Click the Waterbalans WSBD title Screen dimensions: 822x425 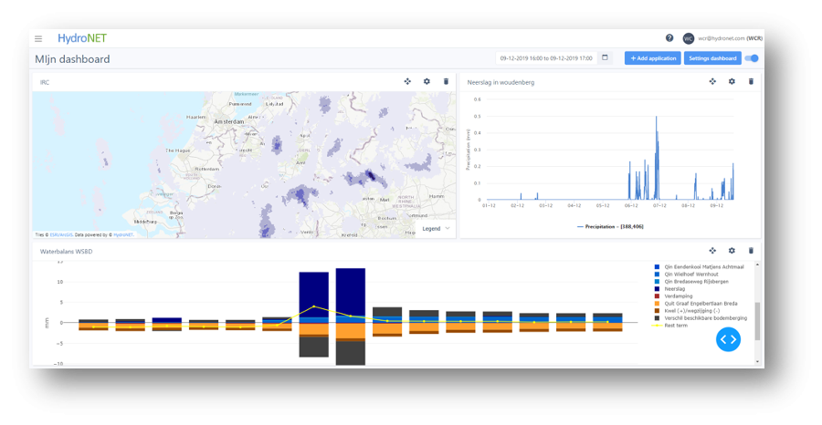66,251
